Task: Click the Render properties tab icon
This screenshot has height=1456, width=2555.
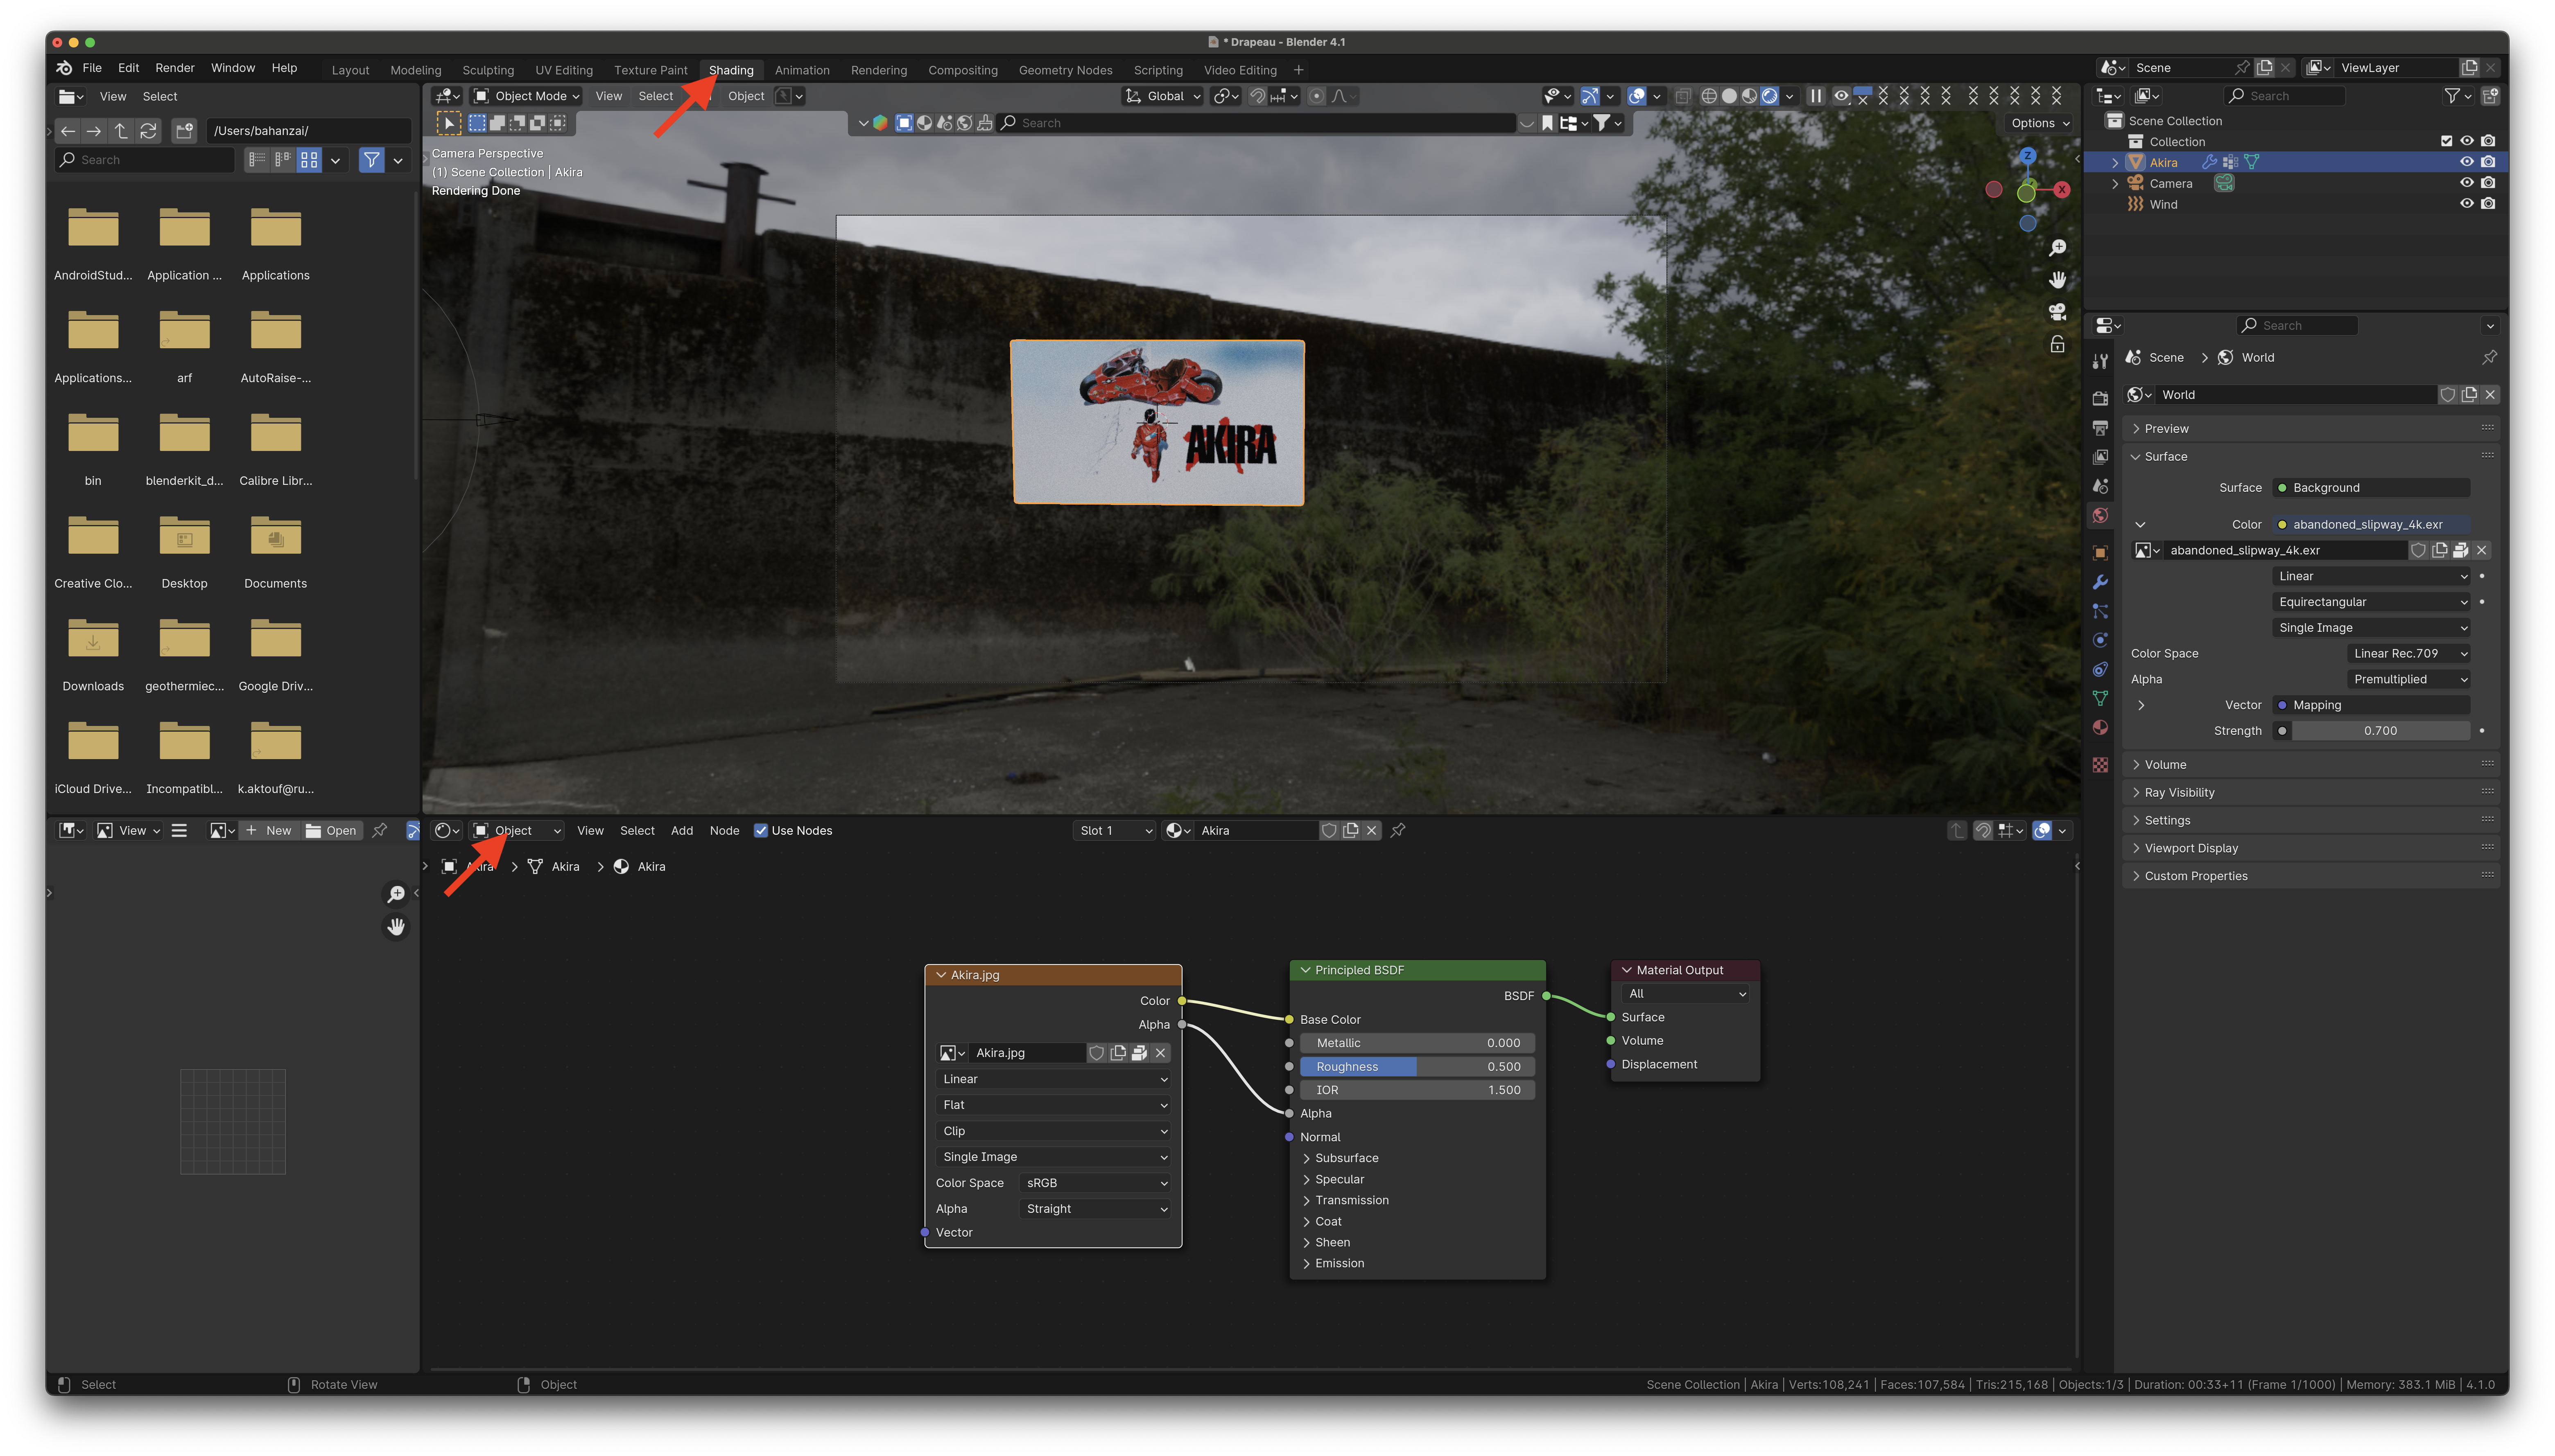Action: [2100, 399]
